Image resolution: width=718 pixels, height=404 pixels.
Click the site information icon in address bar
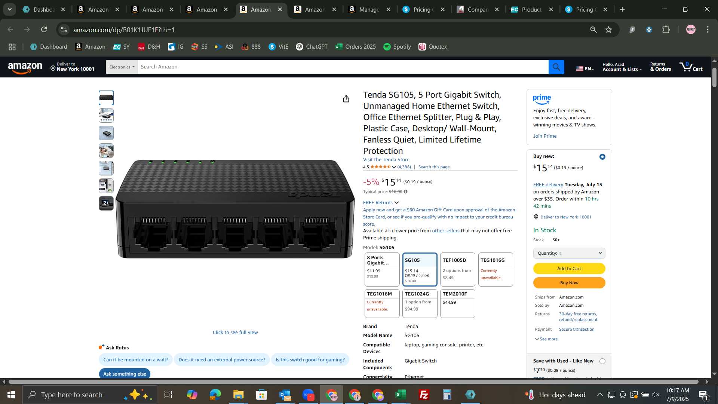click(x=64, y=30)
